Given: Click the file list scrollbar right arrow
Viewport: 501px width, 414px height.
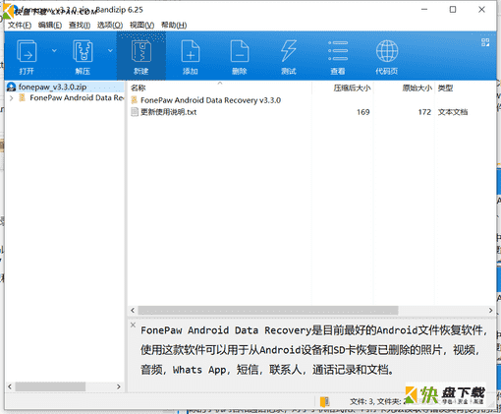Looking at the screenshot, I should click(x=490, y=310).
